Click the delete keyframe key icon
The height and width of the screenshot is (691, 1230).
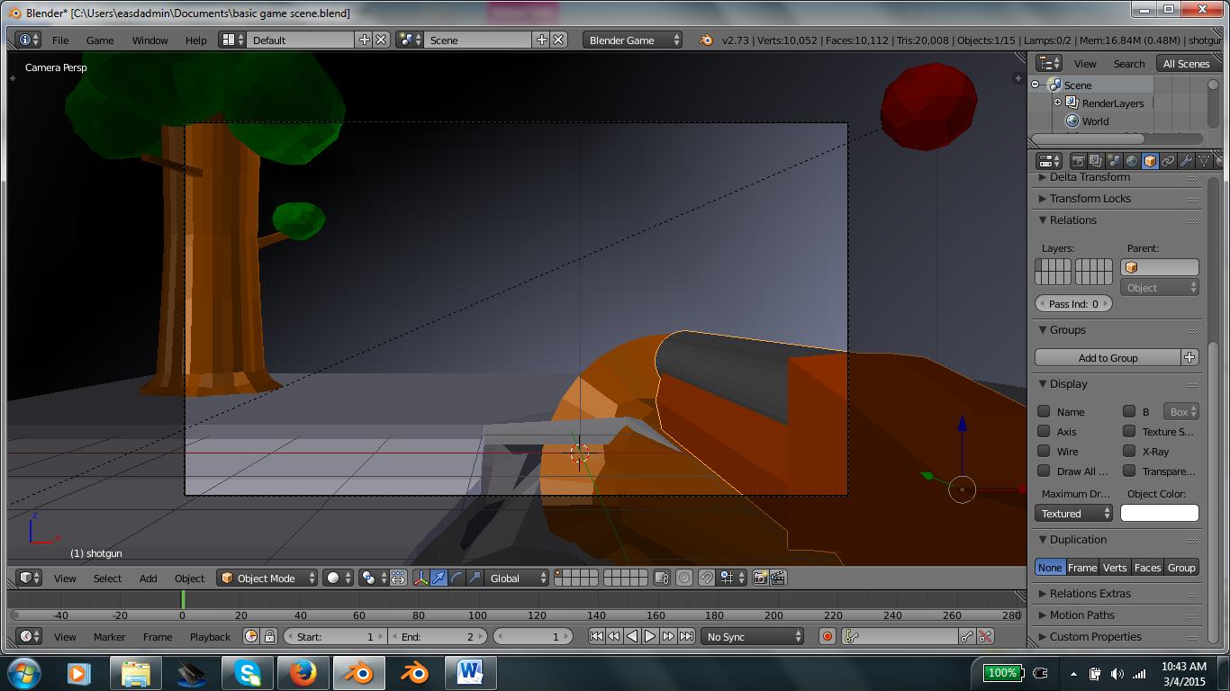[985, 636]
